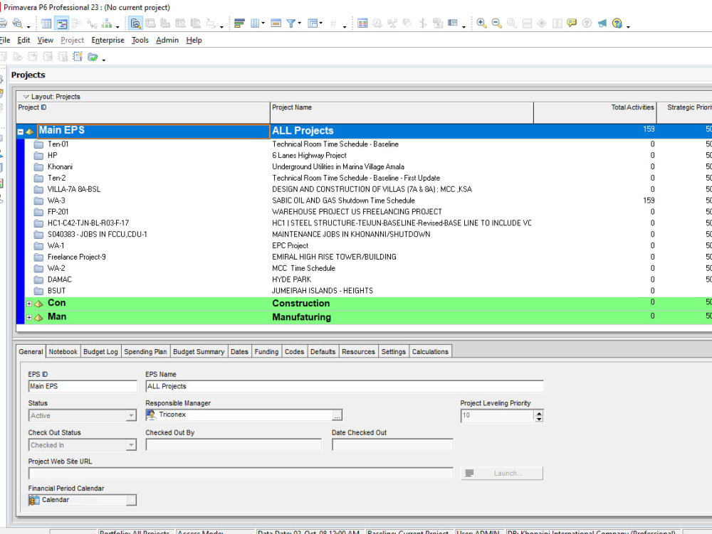
Task: Switch to Gantt Chart view icon
Action: 61,23
